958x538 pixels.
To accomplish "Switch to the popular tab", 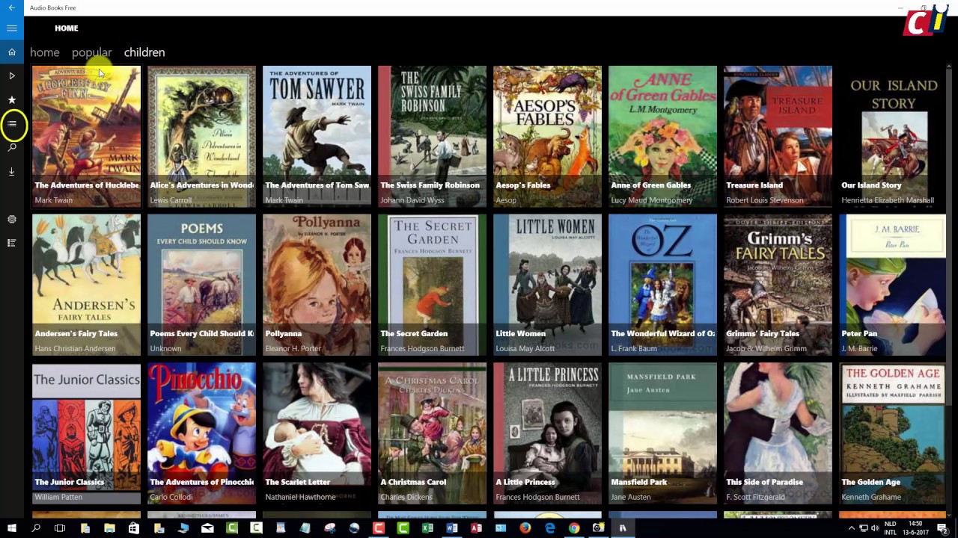I will pyautogui.click(x=91, y=52).
